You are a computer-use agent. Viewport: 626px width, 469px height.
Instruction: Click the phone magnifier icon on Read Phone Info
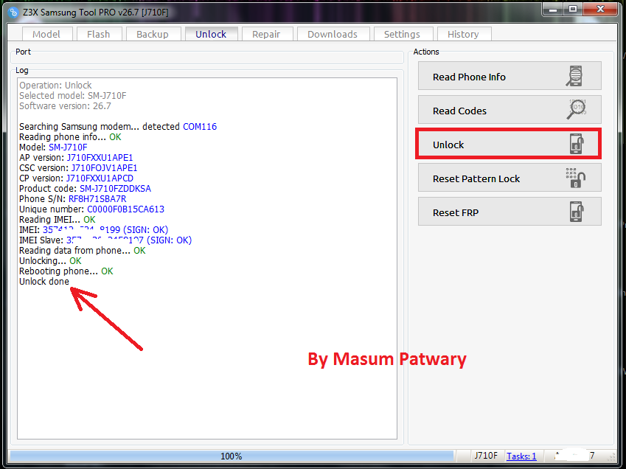tap(575, 76)
